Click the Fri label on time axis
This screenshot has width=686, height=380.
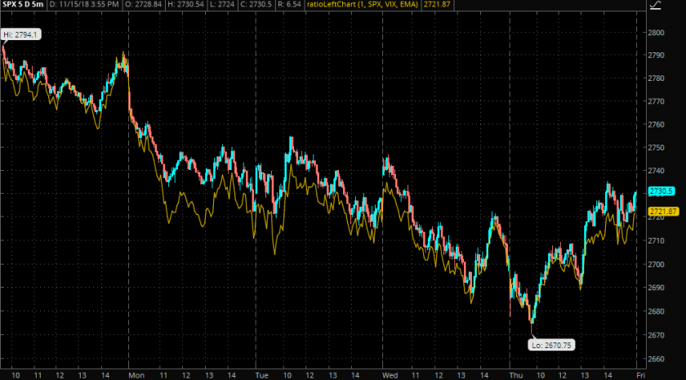pyautogui.click(x=641, y=374)
